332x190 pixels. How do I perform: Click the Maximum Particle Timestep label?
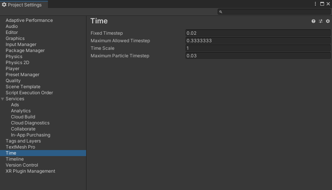120,56
